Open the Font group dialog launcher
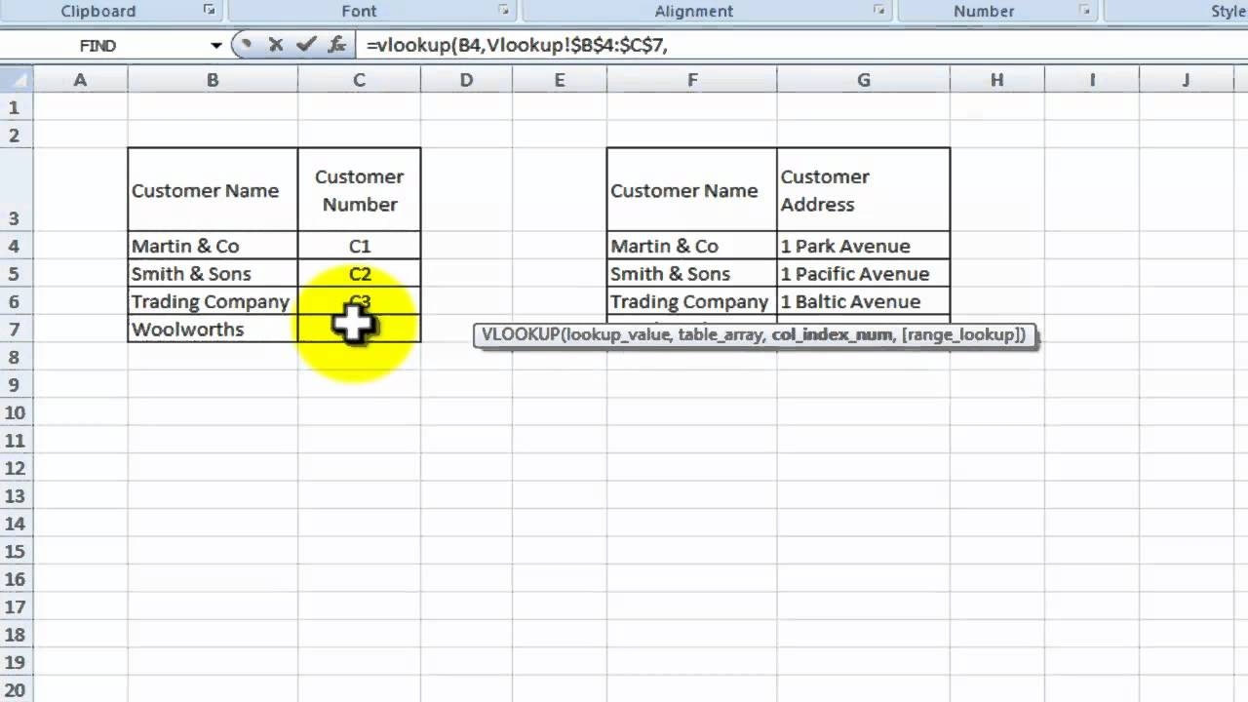Screen dimensions: 1248x702 [504, 11]
